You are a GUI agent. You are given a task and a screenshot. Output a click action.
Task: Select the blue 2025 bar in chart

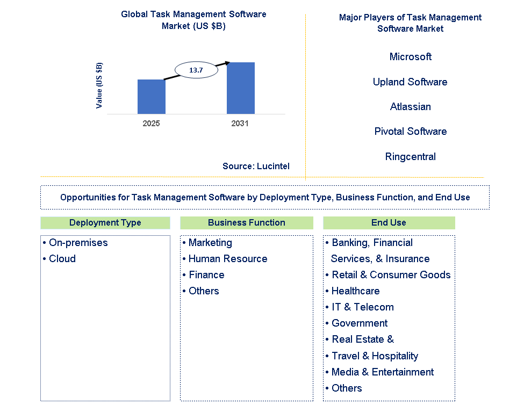152,97
